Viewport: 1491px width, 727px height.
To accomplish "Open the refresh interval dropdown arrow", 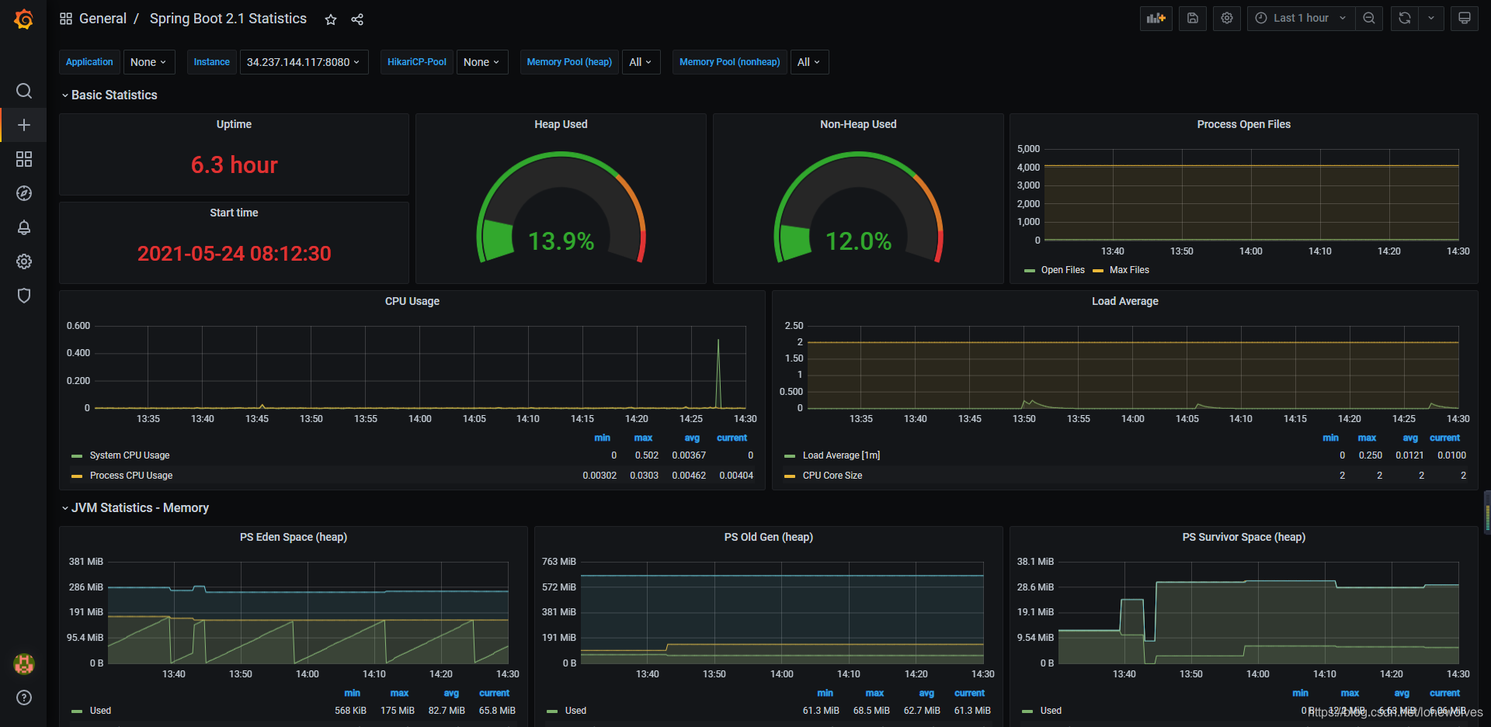I will click(x=1431, y=18).
